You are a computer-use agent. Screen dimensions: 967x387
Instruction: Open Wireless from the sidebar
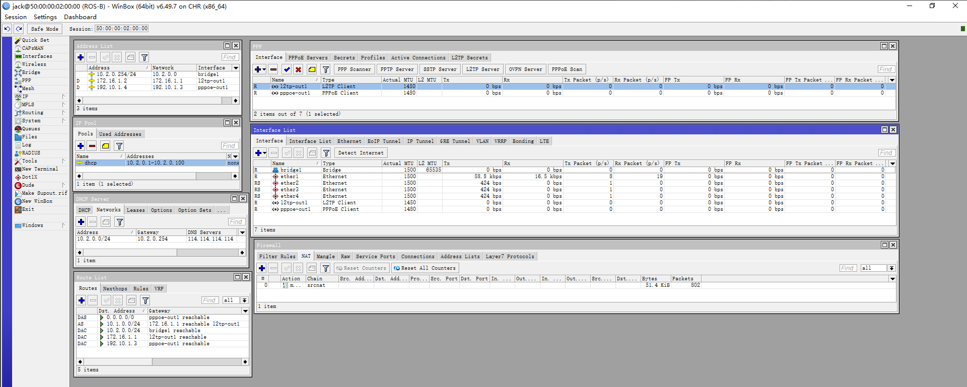[34, 64]
